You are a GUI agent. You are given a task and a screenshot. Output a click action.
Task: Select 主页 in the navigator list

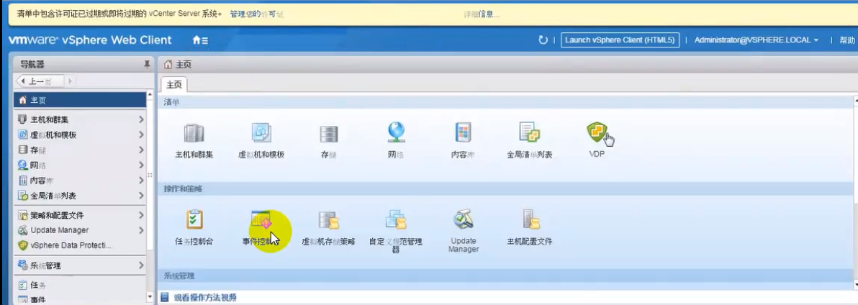point(80,100)
